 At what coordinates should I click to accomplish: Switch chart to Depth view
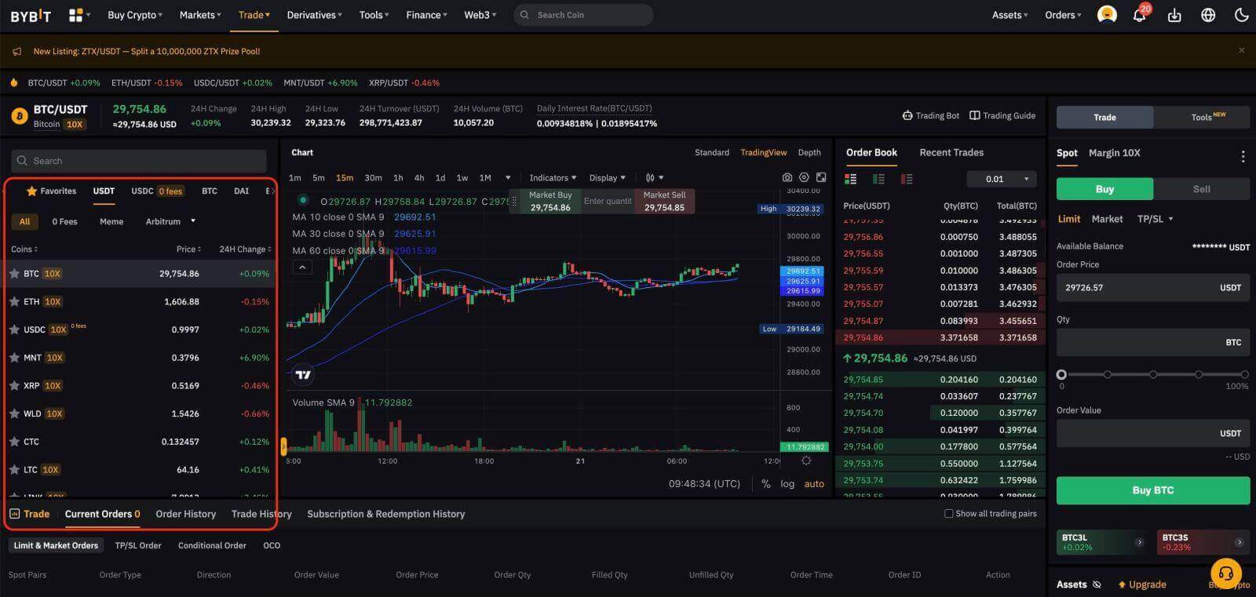[809, 152]
